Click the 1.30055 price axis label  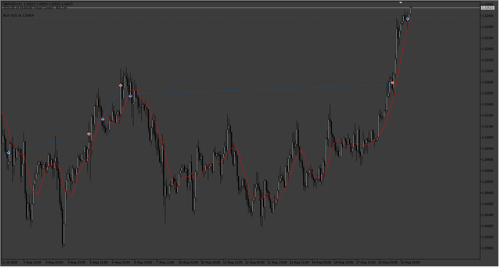coord(488,226)
